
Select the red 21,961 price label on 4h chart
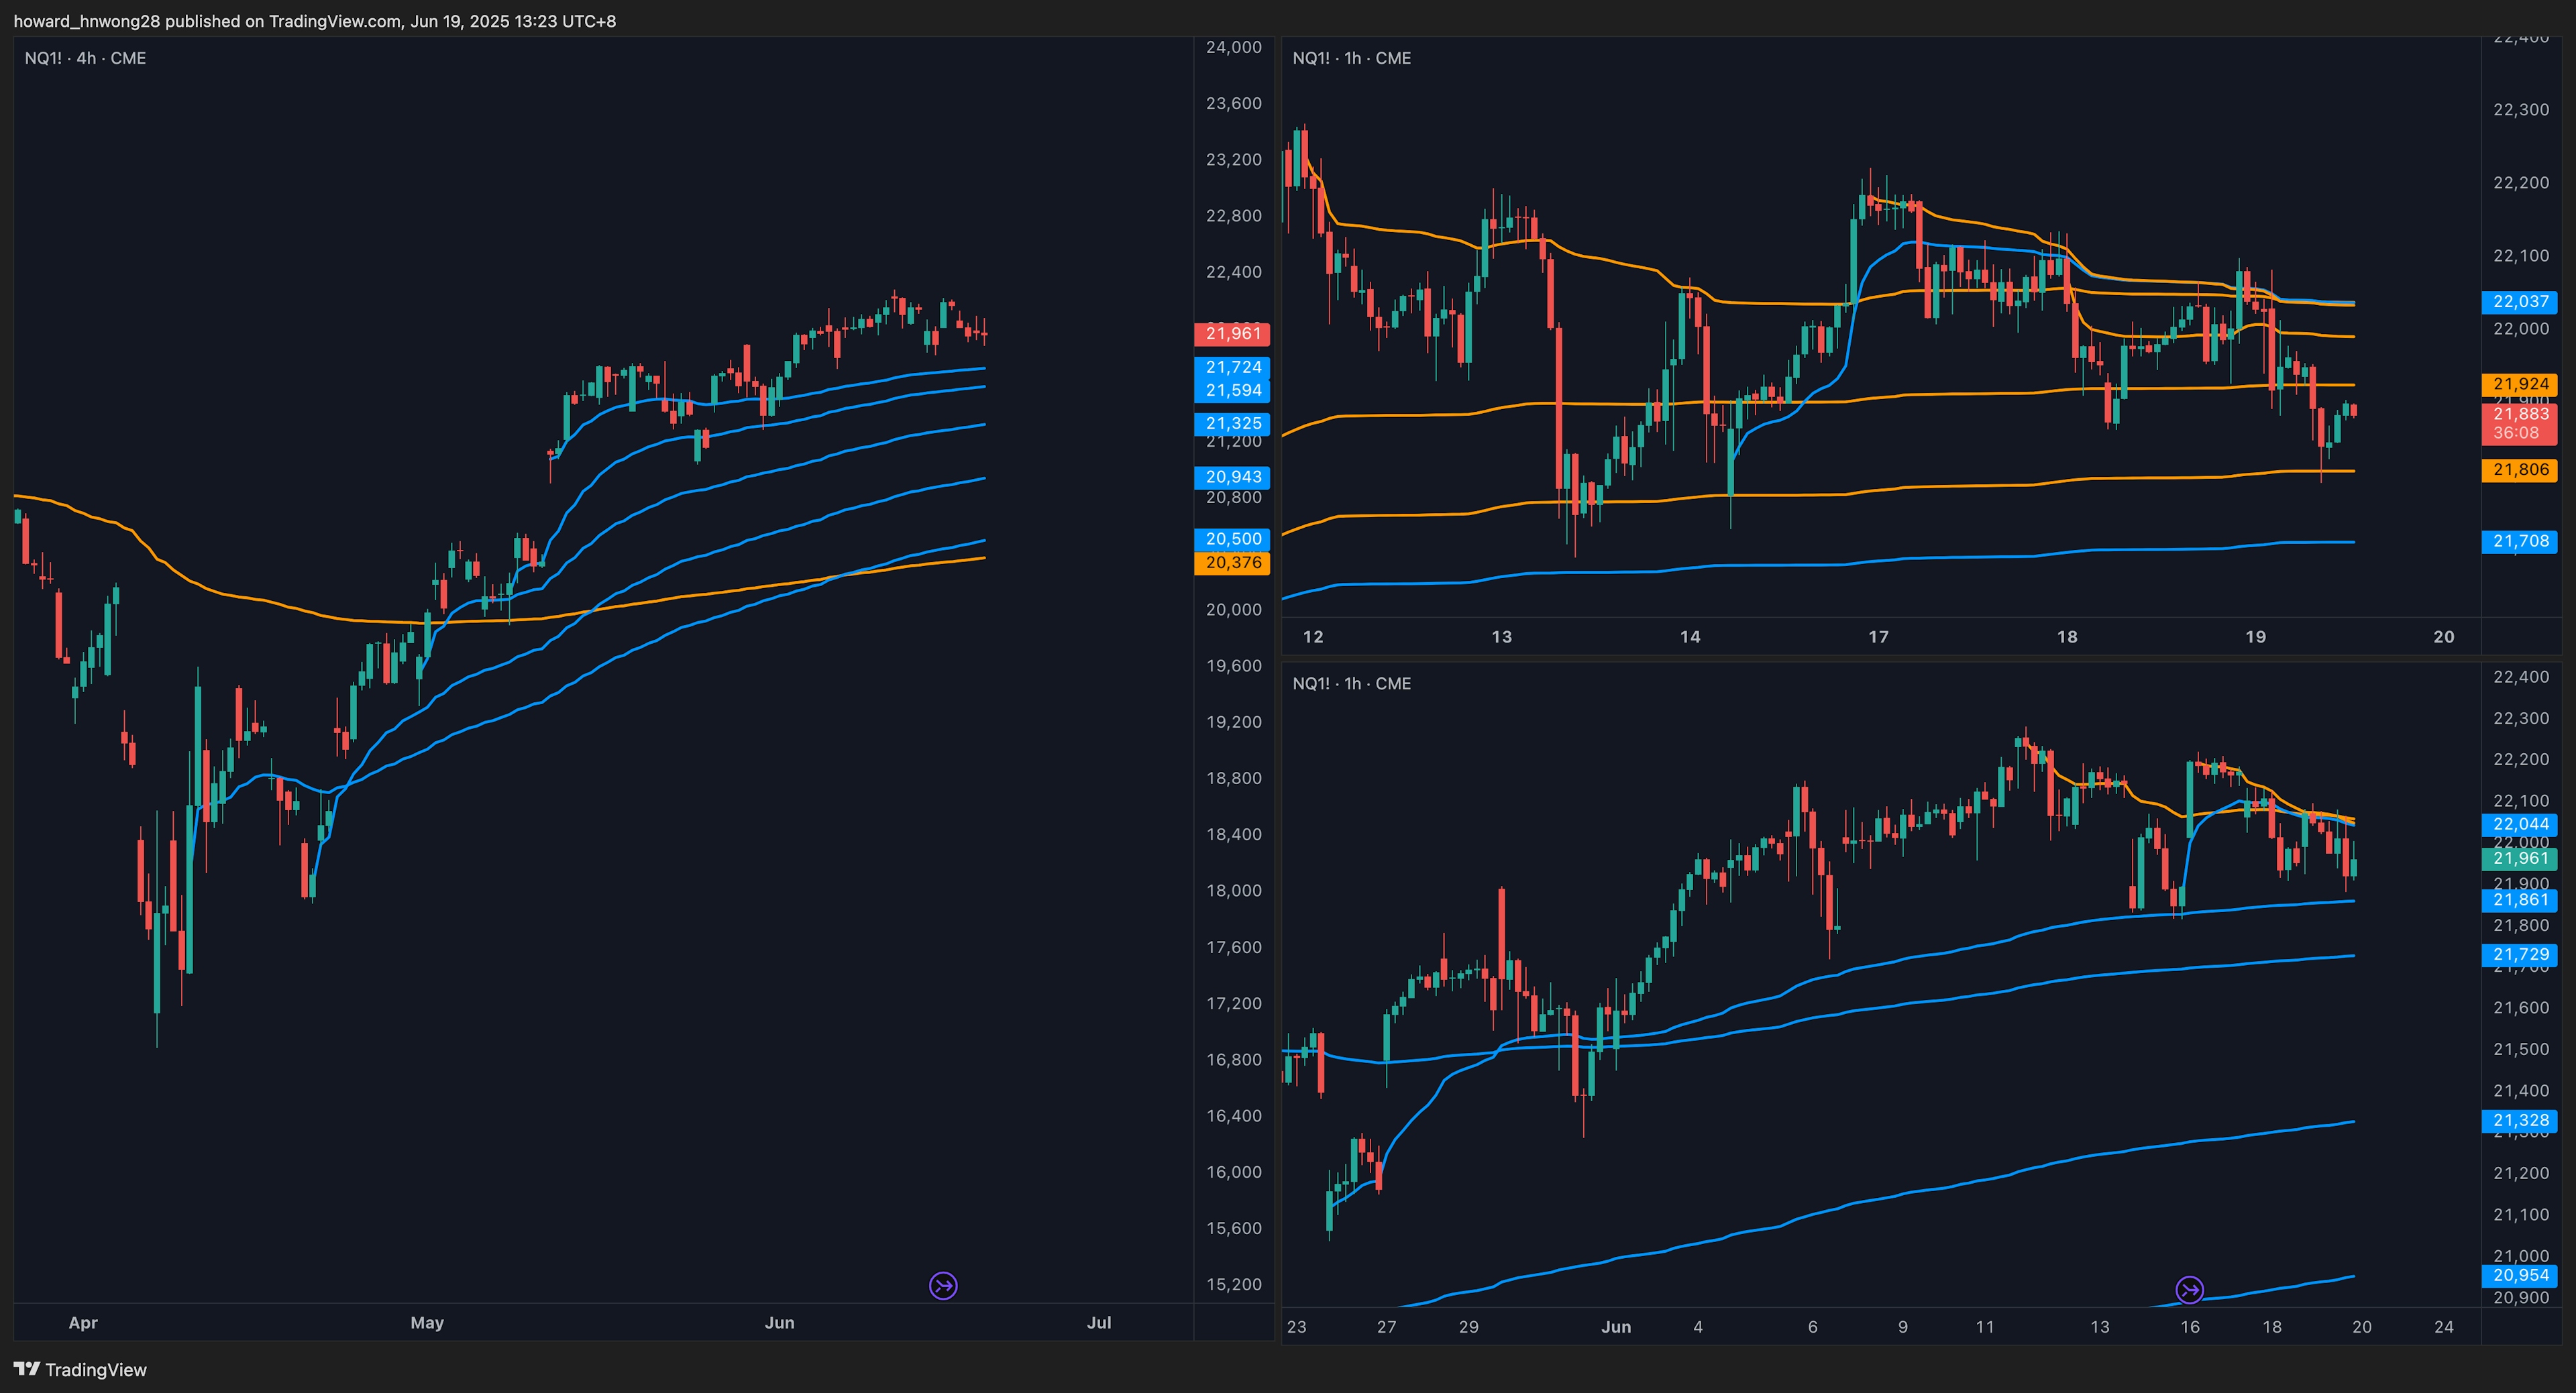pos(1232,334)
